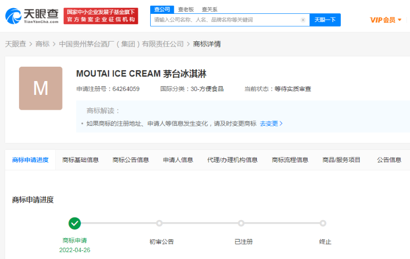Click the M trademark thumbnail
Image resolution: width=410 pixels, height=259 pixels.
(x=40, y=88)
